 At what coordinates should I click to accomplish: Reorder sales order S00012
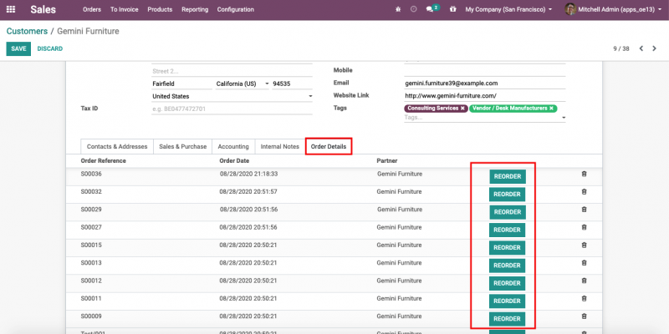tap(508, 283)
